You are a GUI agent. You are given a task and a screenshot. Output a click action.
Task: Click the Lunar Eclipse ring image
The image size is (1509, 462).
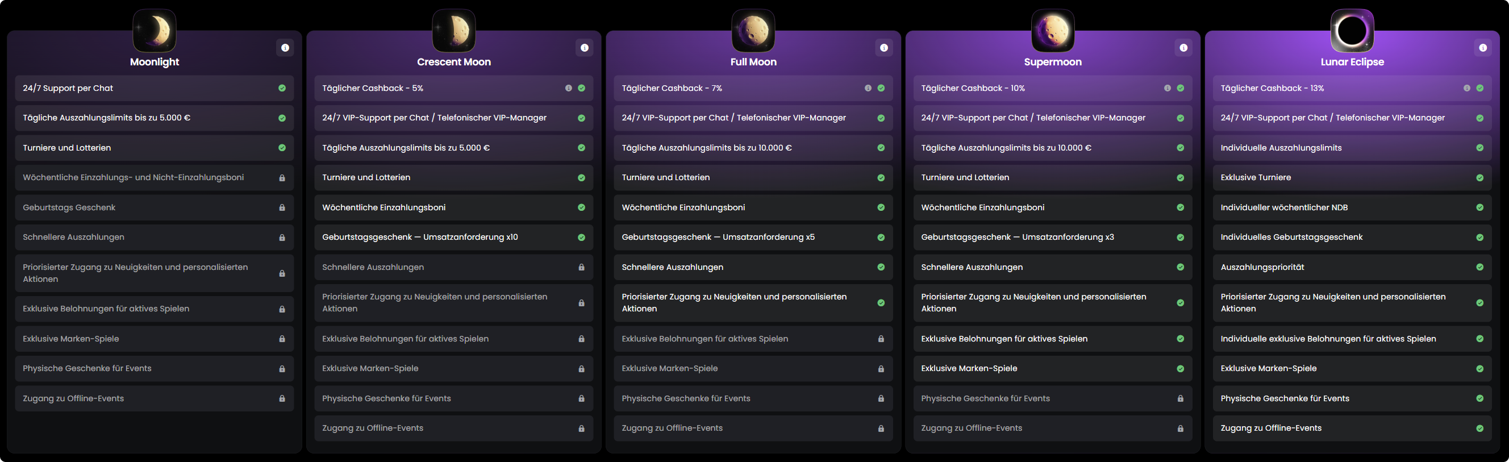(x=1352, y=31)
